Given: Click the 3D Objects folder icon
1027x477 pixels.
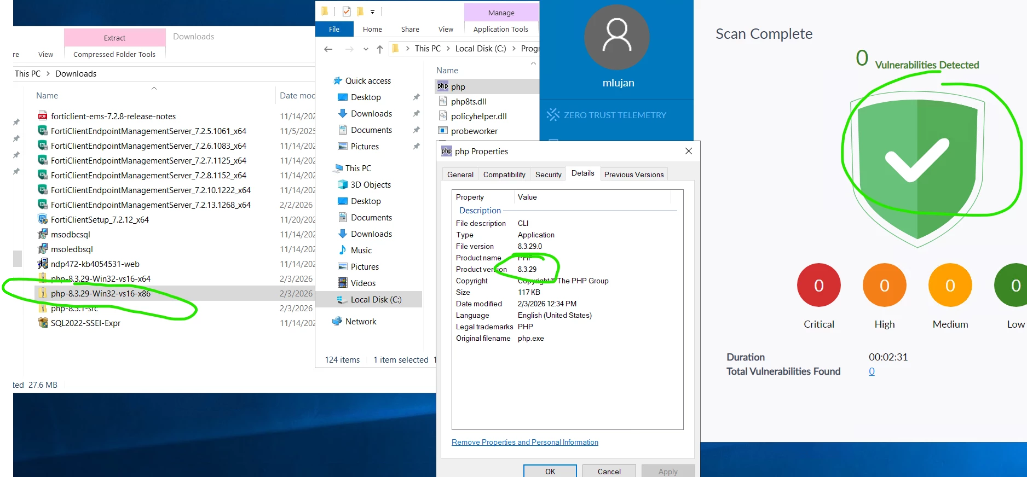Looking at the screenshot, I should [343, 184].
